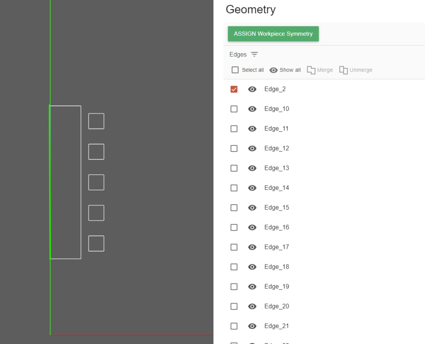The width and height of the screenshot is (425, 344).
Task: Tick the Select all checkbox
Action: (x=235, y=70)
